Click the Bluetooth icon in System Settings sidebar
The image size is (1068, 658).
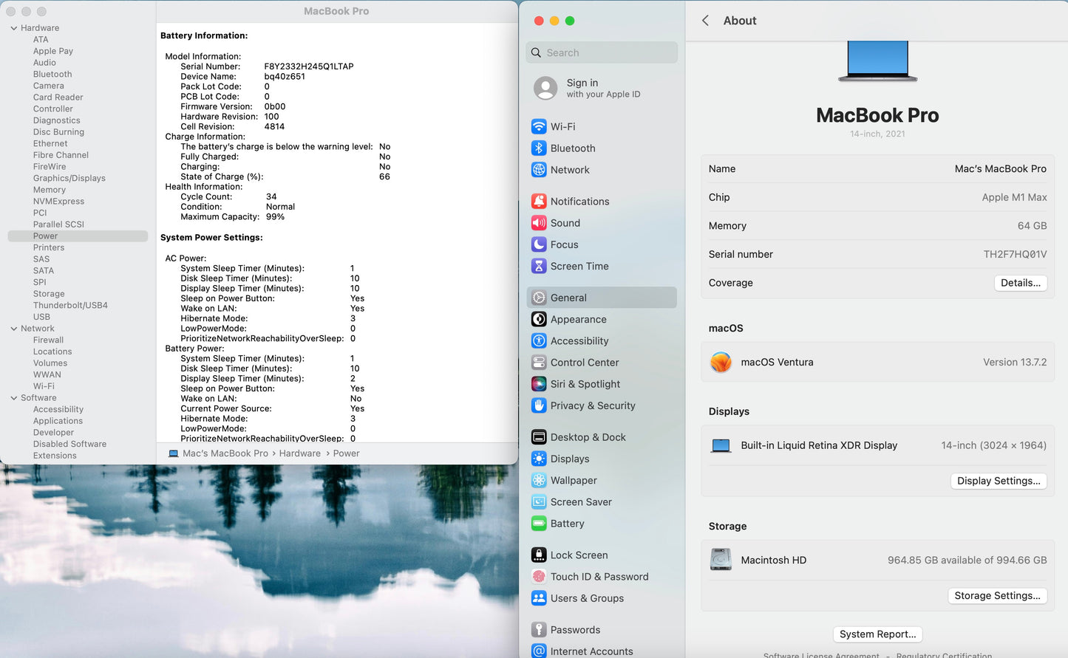coord(539,148)
